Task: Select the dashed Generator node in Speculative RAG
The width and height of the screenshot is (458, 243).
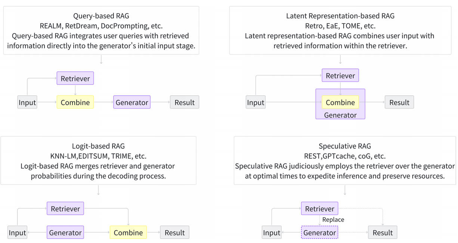Action: tap(319, 233)
